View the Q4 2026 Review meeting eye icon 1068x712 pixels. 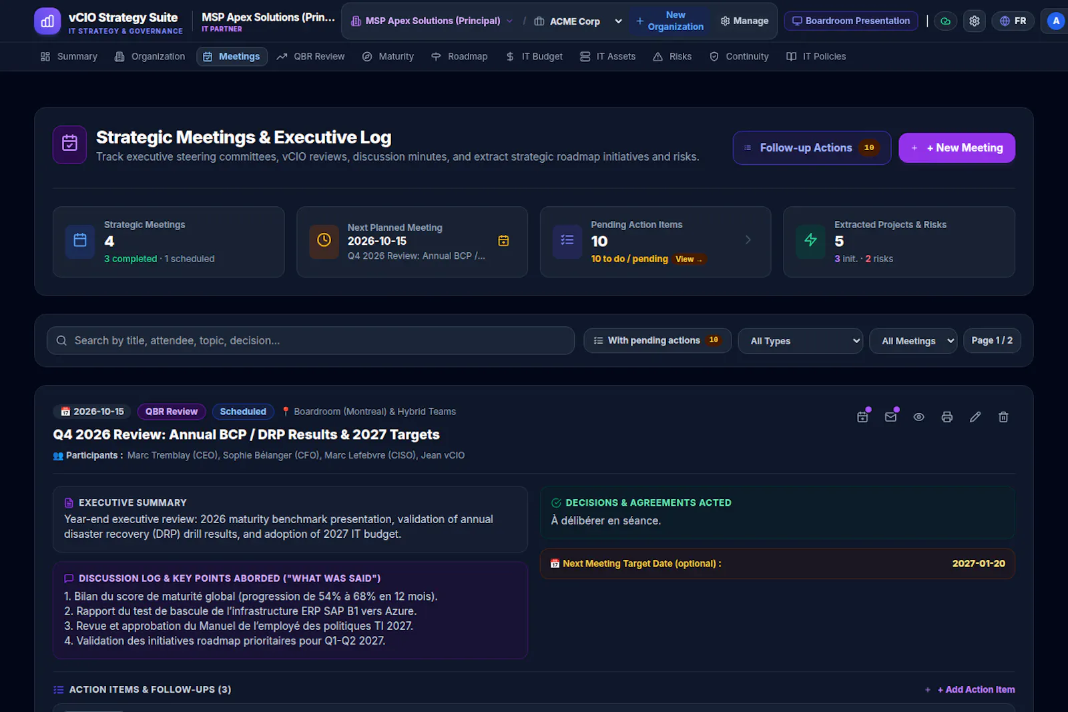918,417
